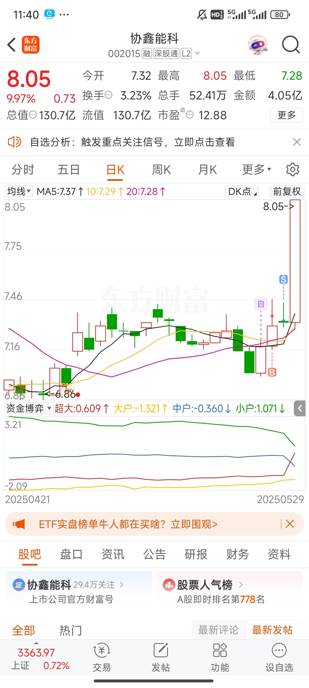This screenshot has width=309, height=688.
Task: Select the 股吧 tab
Action: [30, 554]
